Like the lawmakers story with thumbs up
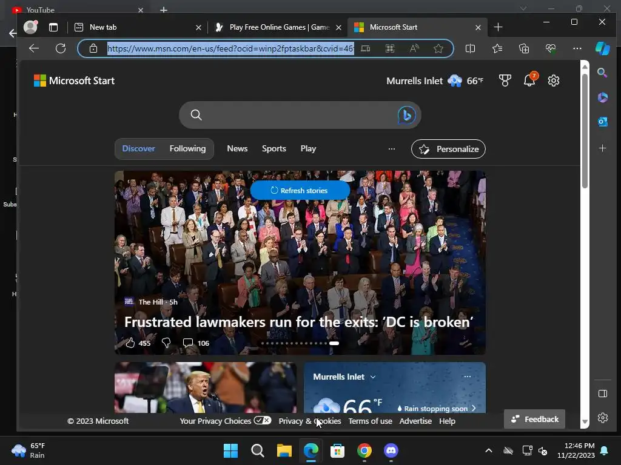 [130, 343]
